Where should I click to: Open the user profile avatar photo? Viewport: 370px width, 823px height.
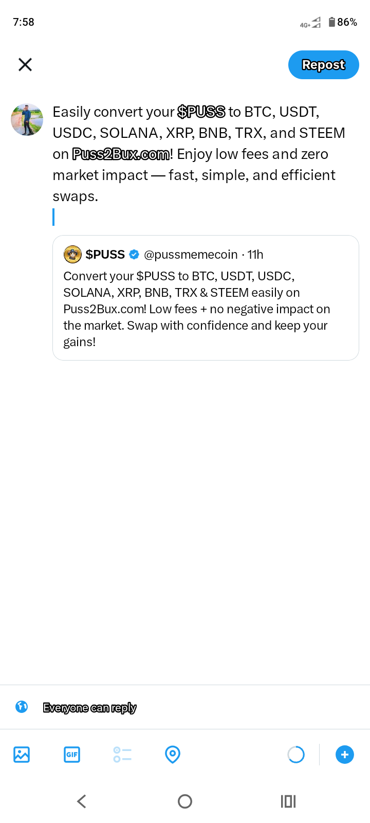(27, 119)
